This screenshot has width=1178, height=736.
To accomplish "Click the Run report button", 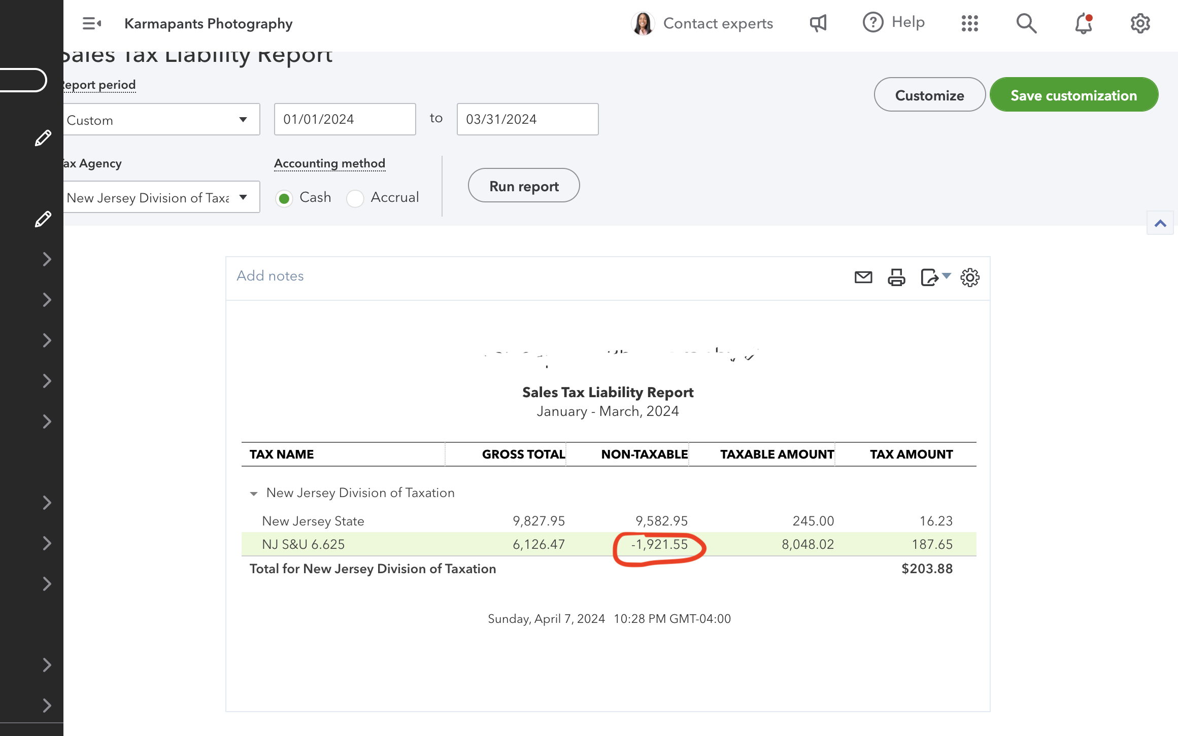I will [x=523, y=186].
